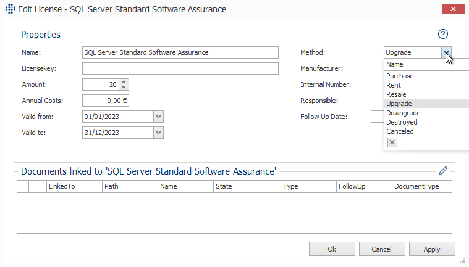469x267 pixels.
Task: Sort documents by LinkedTo column
Action: (74, 186)
